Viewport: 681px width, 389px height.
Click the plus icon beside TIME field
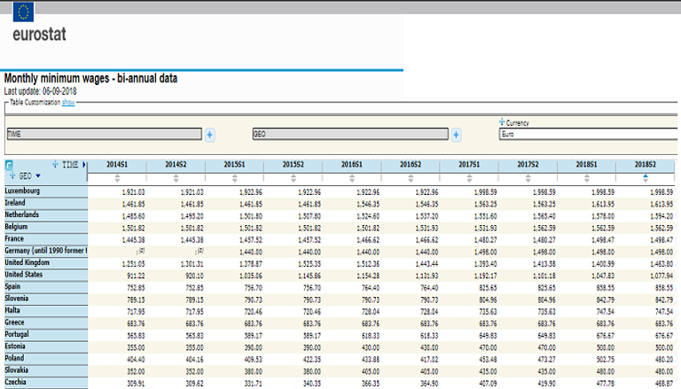(x=210, y=135)
